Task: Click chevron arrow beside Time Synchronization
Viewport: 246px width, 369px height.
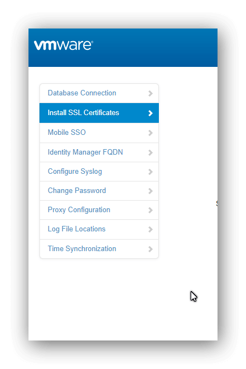Action: click(151, 249)
